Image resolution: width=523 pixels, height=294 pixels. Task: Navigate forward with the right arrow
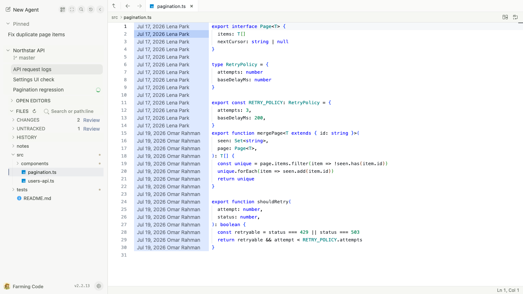[x=139, y=6]
